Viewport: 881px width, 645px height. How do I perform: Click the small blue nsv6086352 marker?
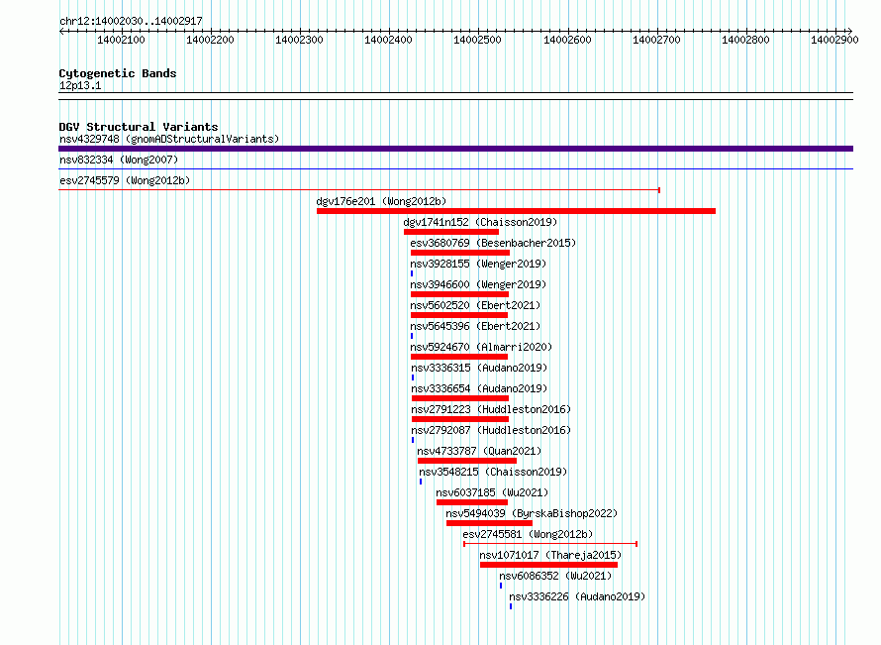tap(501, 586)
